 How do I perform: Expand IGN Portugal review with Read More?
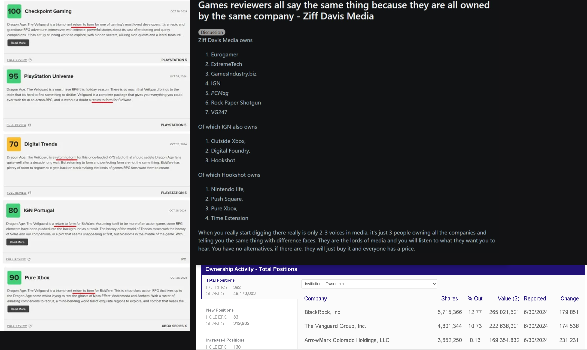click(17, 242)
